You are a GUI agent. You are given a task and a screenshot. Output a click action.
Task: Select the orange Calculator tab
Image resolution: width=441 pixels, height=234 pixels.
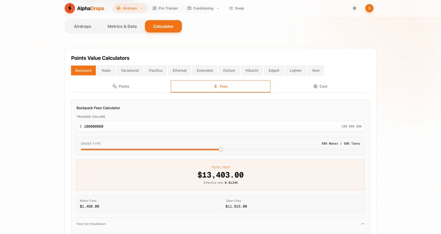163,26
